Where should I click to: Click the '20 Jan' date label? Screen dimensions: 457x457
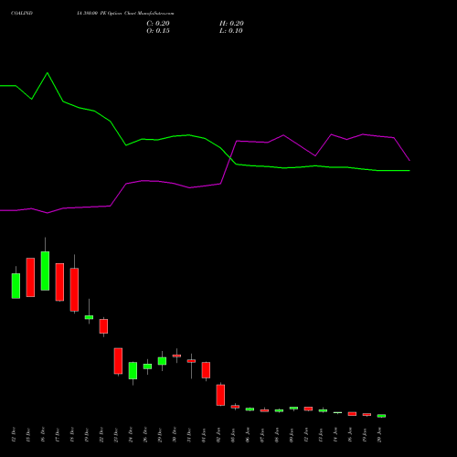click(x=379, y=434)
